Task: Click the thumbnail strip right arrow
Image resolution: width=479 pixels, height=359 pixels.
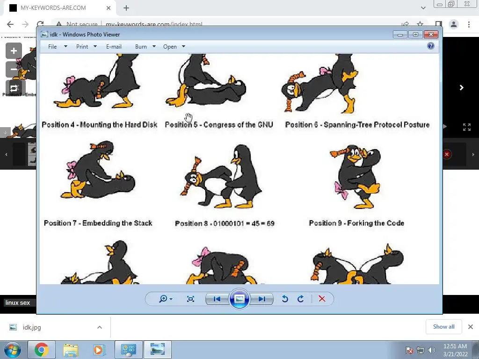Action: coord(473,154)
